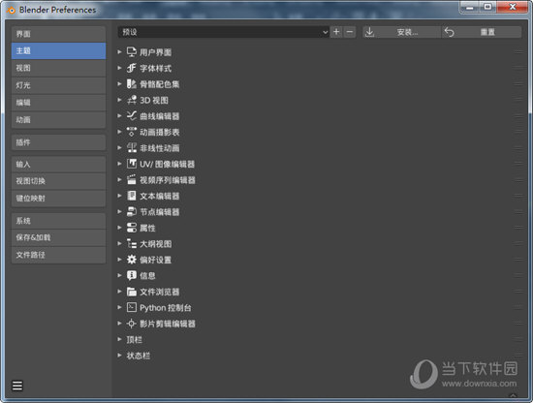Click the Movie Clip Editor (影片剪辑编辑器) icon
Image resolution: width=533 pixels, height=403 pixels.
point(131,324)
